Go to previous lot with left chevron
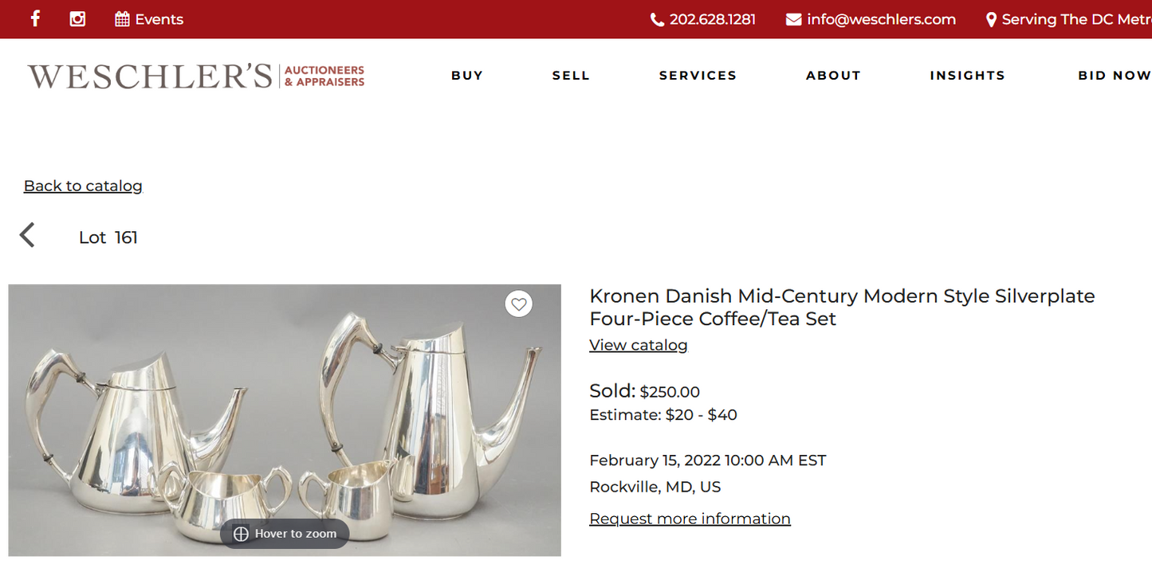The width and height of the screenshot is (1152, 580). 28,235
